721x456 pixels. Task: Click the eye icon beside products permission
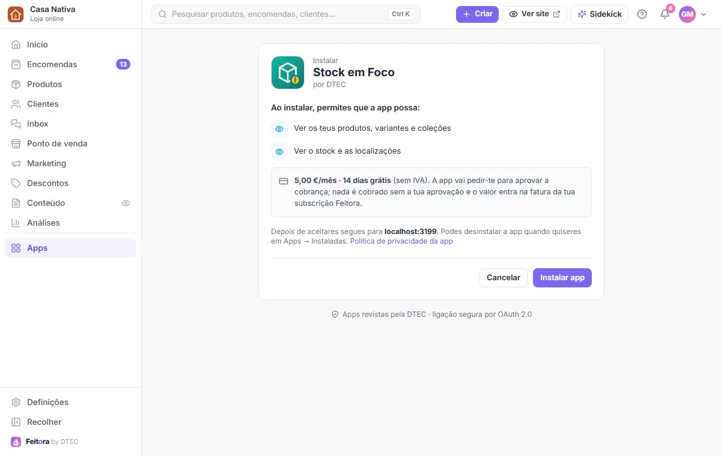pos(279,128)
